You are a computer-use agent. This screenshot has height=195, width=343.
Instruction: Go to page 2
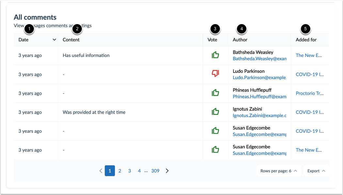pyautogui.click(x=120, y=171)
